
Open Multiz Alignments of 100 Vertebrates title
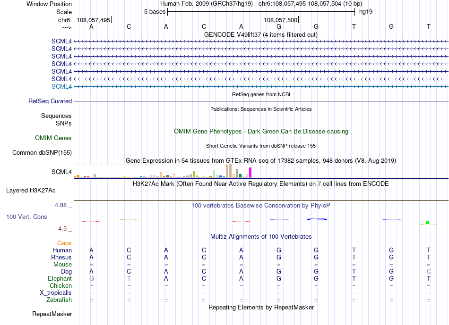[x=261, y=237]
